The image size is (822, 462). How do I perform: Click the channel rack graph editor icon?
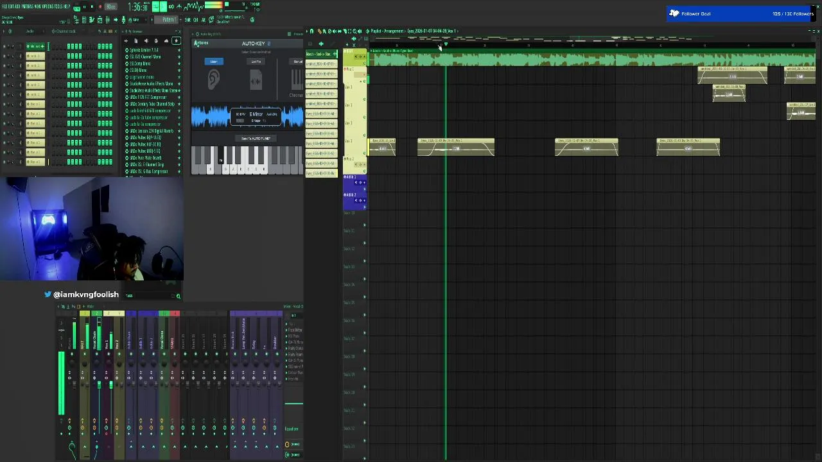pyautogui.click(x=105, y=31)
